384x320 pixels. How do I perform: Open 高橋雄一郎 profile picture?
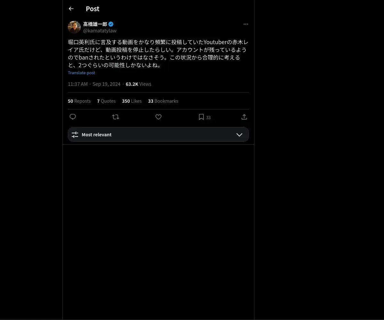click(74, 27)
